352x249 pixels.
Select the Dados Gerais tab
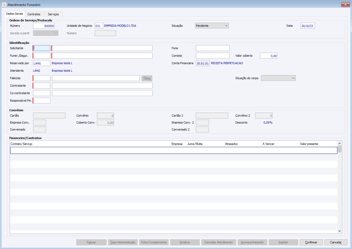[15, 14]
